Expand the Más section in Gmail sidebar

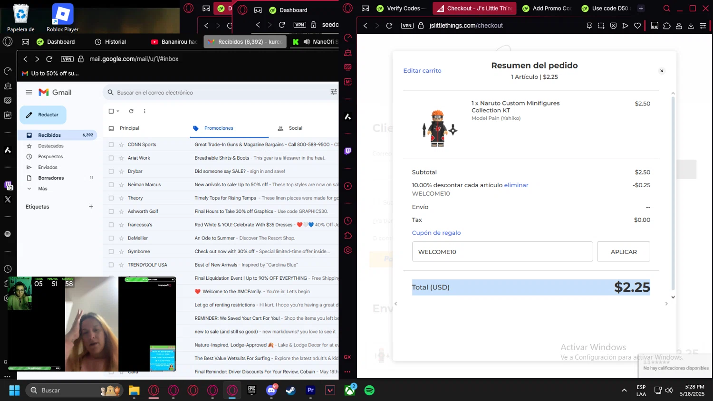43,189
